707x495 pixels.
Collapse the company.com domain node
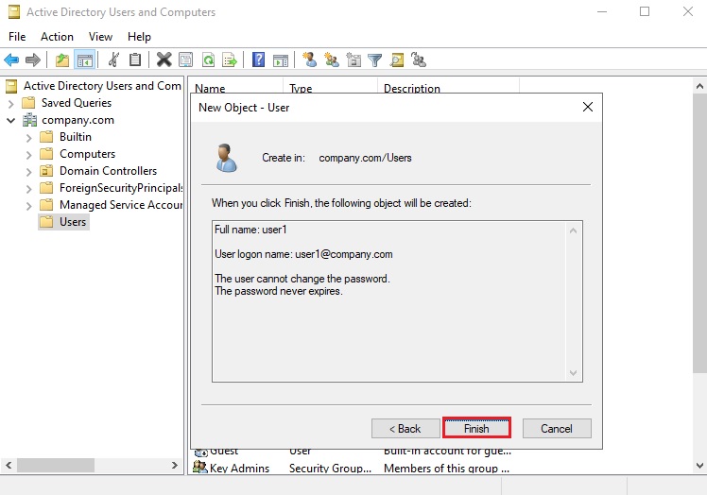click(x=11, y=120)
